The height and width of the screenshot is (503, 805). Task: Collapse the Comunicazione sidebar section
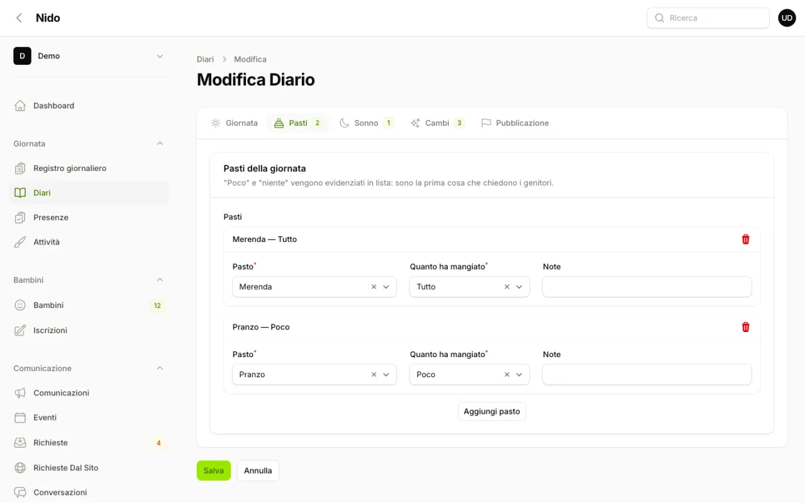160,368
